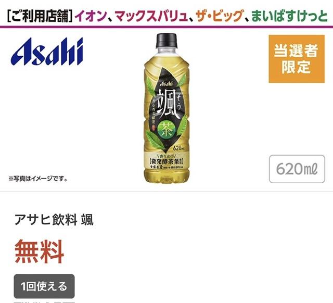Click the black bottle cap
Viewport: 333px width, 303px height.
coord(166,41)
